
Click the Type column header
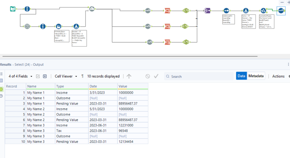[71, 86]
